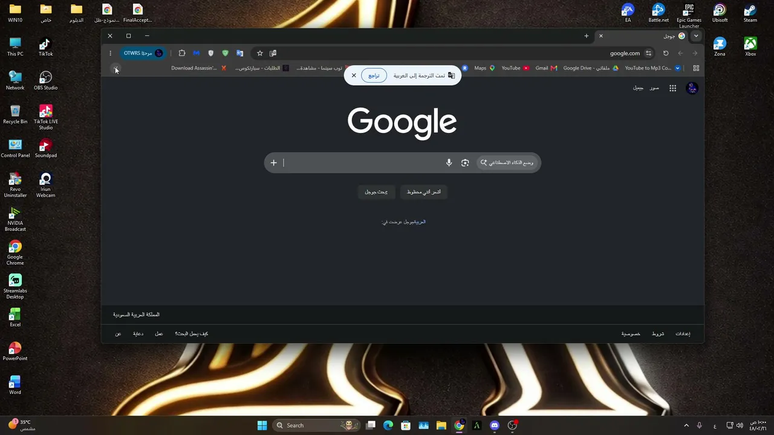Click the grey shield extension icon
The width and height of the screenshot is (774, 435).
[x=210, y=53]
